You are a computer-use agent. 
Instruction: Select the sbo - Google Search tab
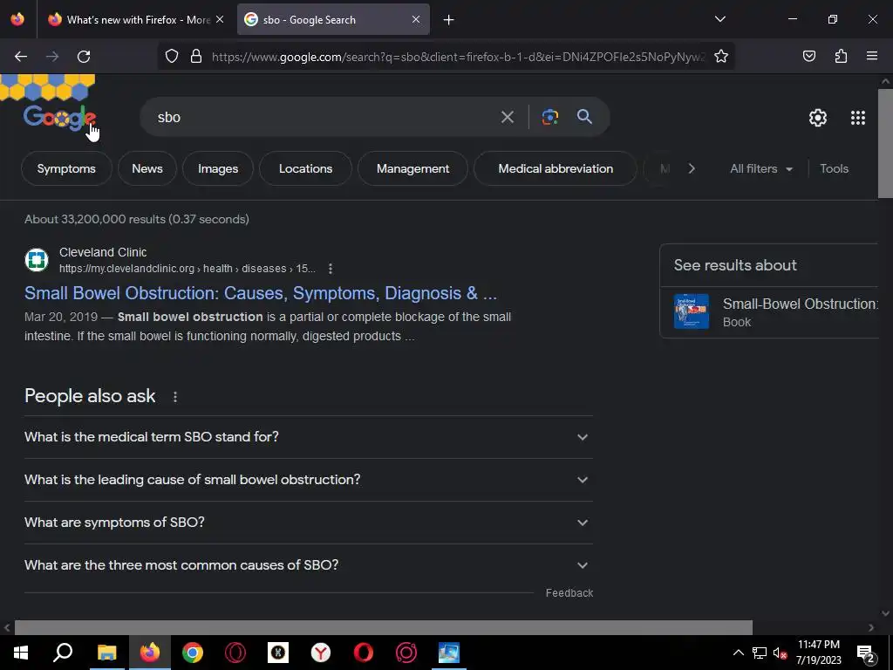333,20
